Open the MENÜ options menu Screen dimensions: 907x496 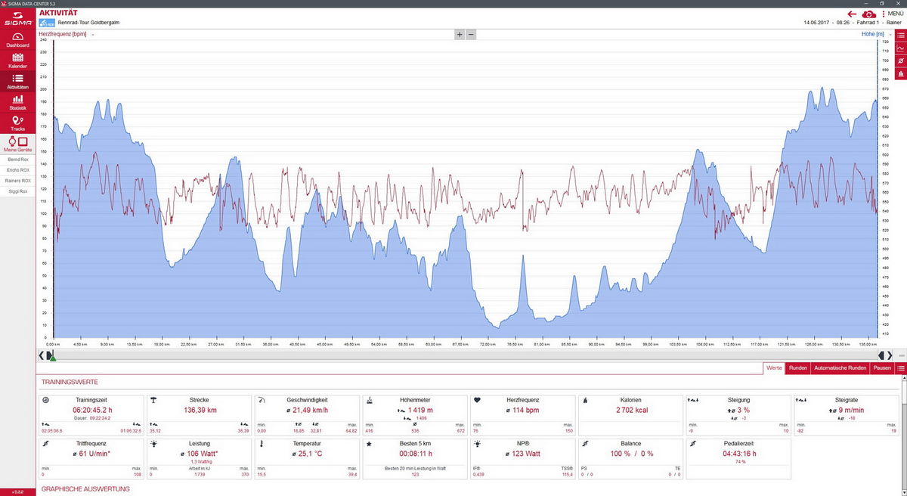click(892, 14)
